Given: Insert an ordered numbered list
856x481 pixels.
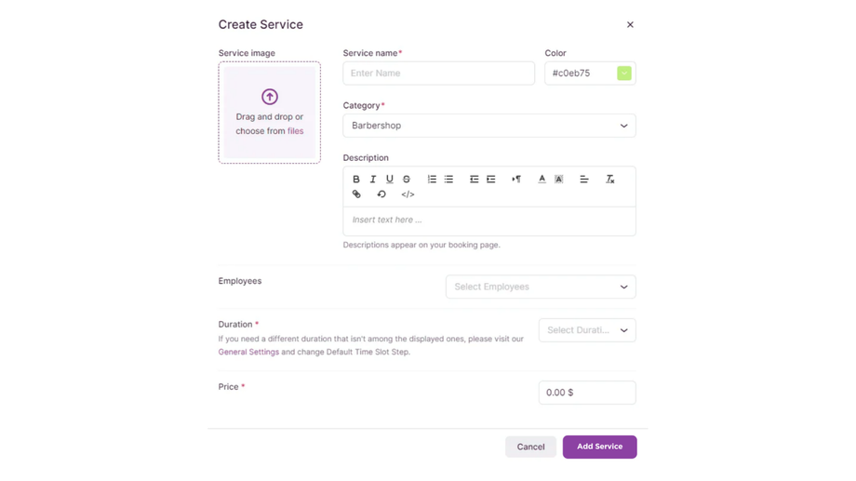Looking at the screenshot, I should pos(432,180).
